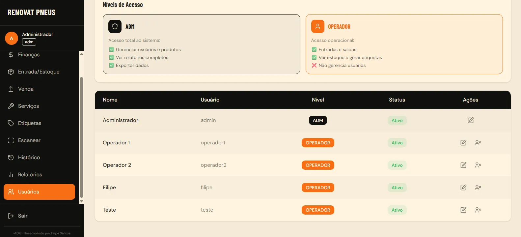View the Histórico page
This screenshot has height=237, width=521.
coord(40,158)
